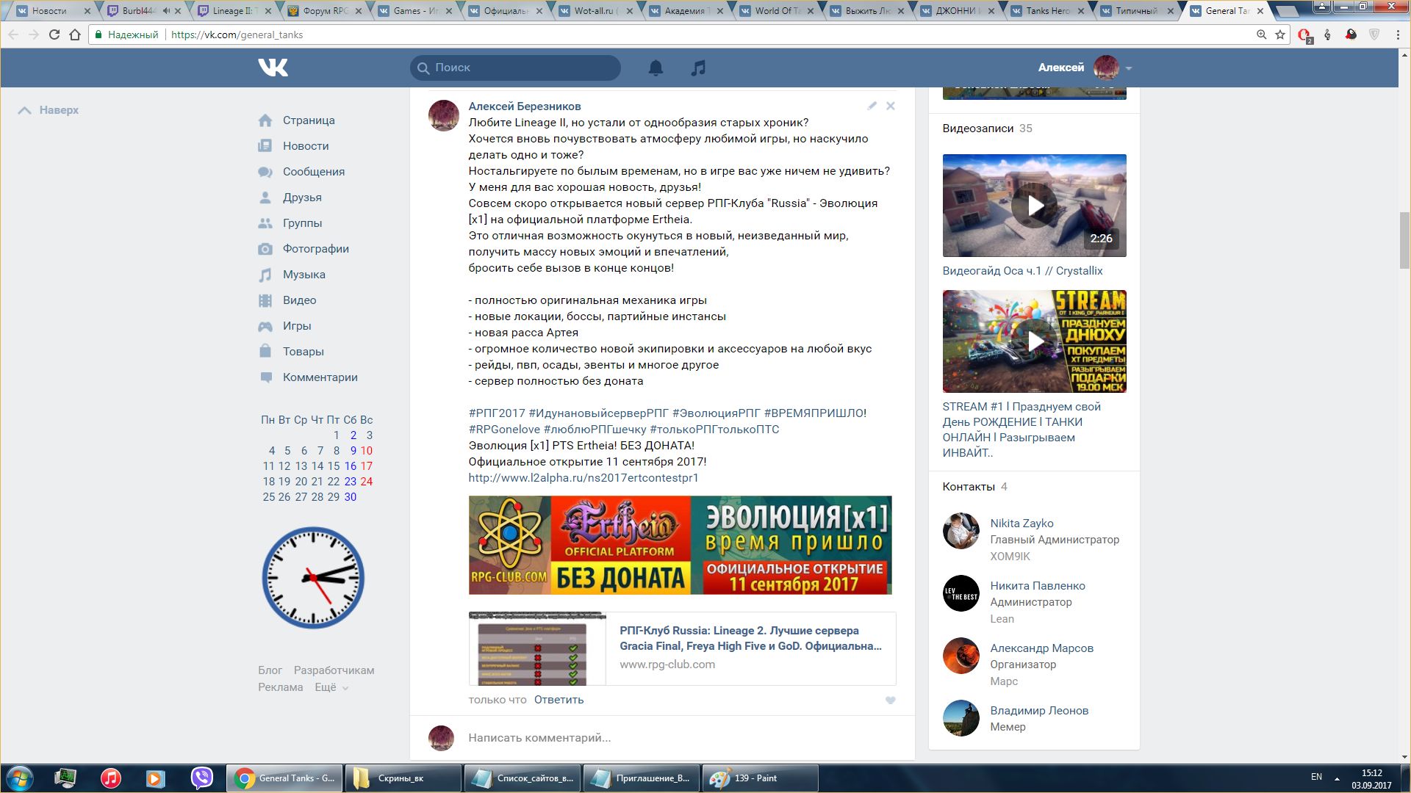Switch to the Games browser tab
Image resolution: width=1411 pixels, height=793 pixels.
coord(414,11)
